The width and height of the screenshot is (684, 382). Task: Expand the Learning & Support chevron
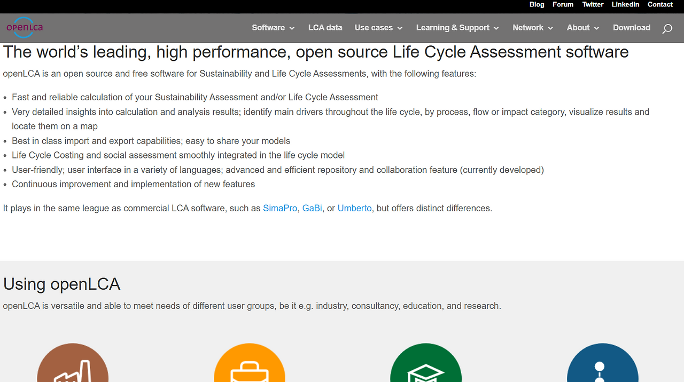click(496, 28)
